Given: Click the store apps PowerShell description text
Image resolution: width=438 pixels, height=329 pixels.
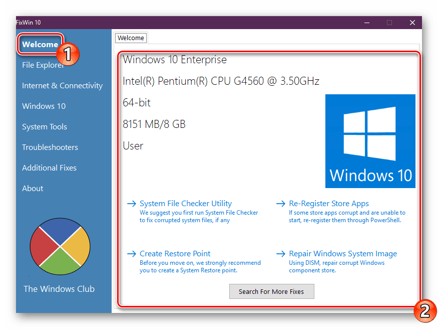Looking at the screenshot, I should pyautogui.click(x=347, y=217).
